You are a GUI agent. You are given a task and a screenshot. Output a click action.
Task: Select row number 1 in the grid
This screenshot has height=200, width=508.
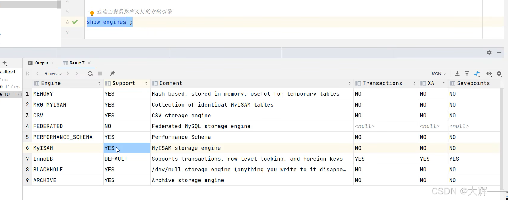pyautogui.click(x=27, y=94)
